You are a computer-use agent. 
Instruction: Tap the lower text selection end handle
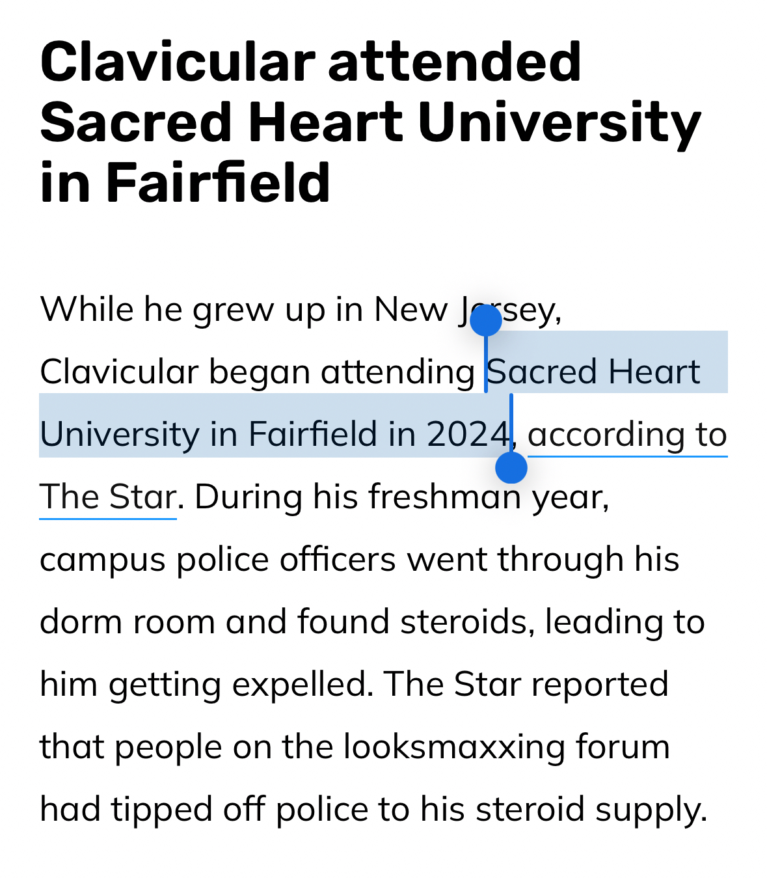[511, 467]
